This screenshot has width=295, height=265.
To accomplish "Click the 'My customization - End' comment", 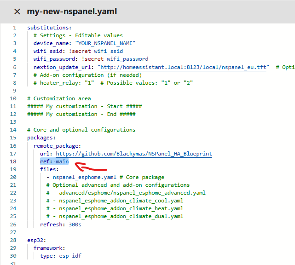I will click(x=81, y=114).
